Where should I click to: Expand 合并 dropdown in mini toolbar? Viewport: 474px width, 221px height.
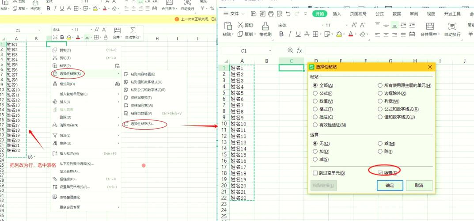pos(120,38)
